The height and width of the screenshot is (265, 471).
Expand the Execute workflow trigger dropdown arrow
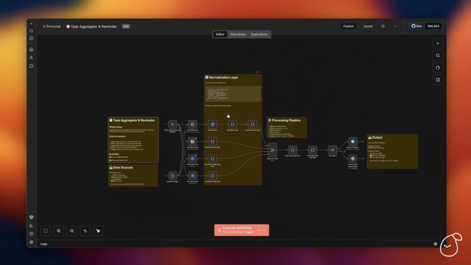pos(264,230)
